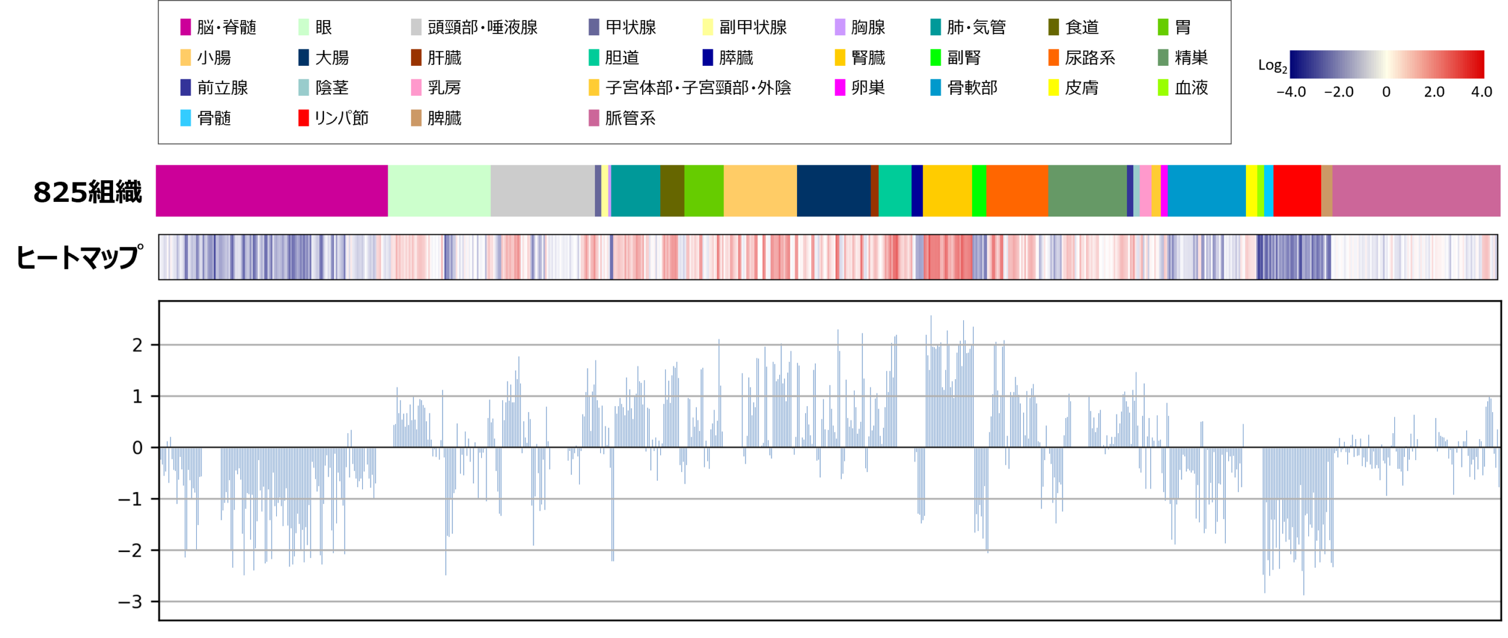Image resolution: width=1508 pixels, height=638 pixels.
Task: Click the magenta swatch beside 脳・脊髄
Action: [x=185, y=27]
